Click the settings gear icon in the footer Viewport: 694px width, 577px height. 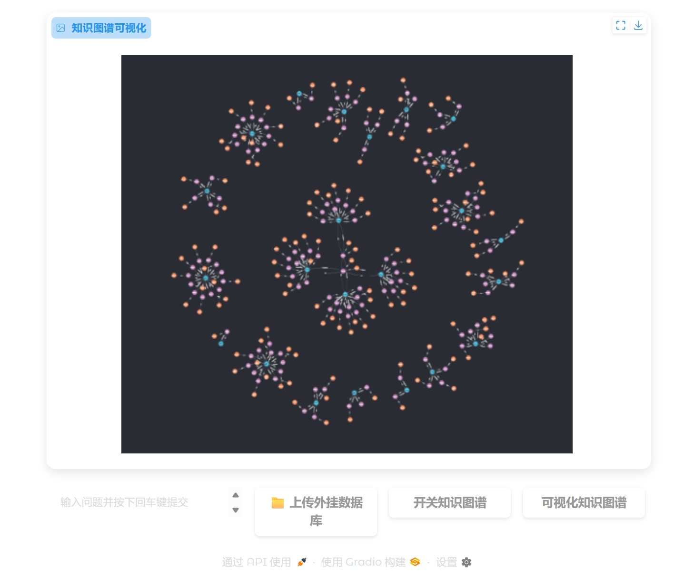click(466, 562)
